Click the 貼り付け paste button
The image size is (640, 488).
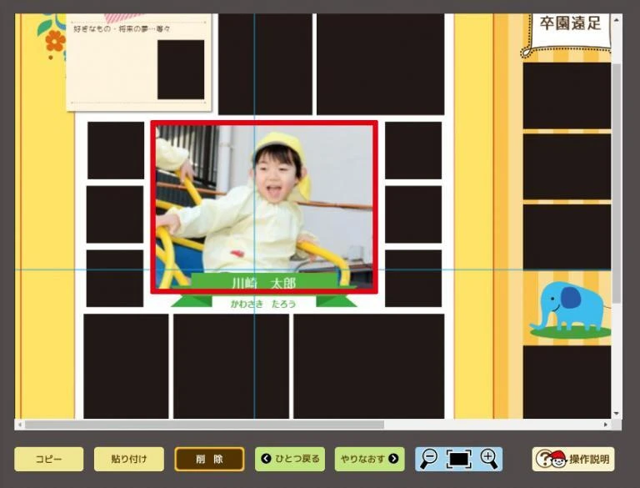tap(129, 459)
